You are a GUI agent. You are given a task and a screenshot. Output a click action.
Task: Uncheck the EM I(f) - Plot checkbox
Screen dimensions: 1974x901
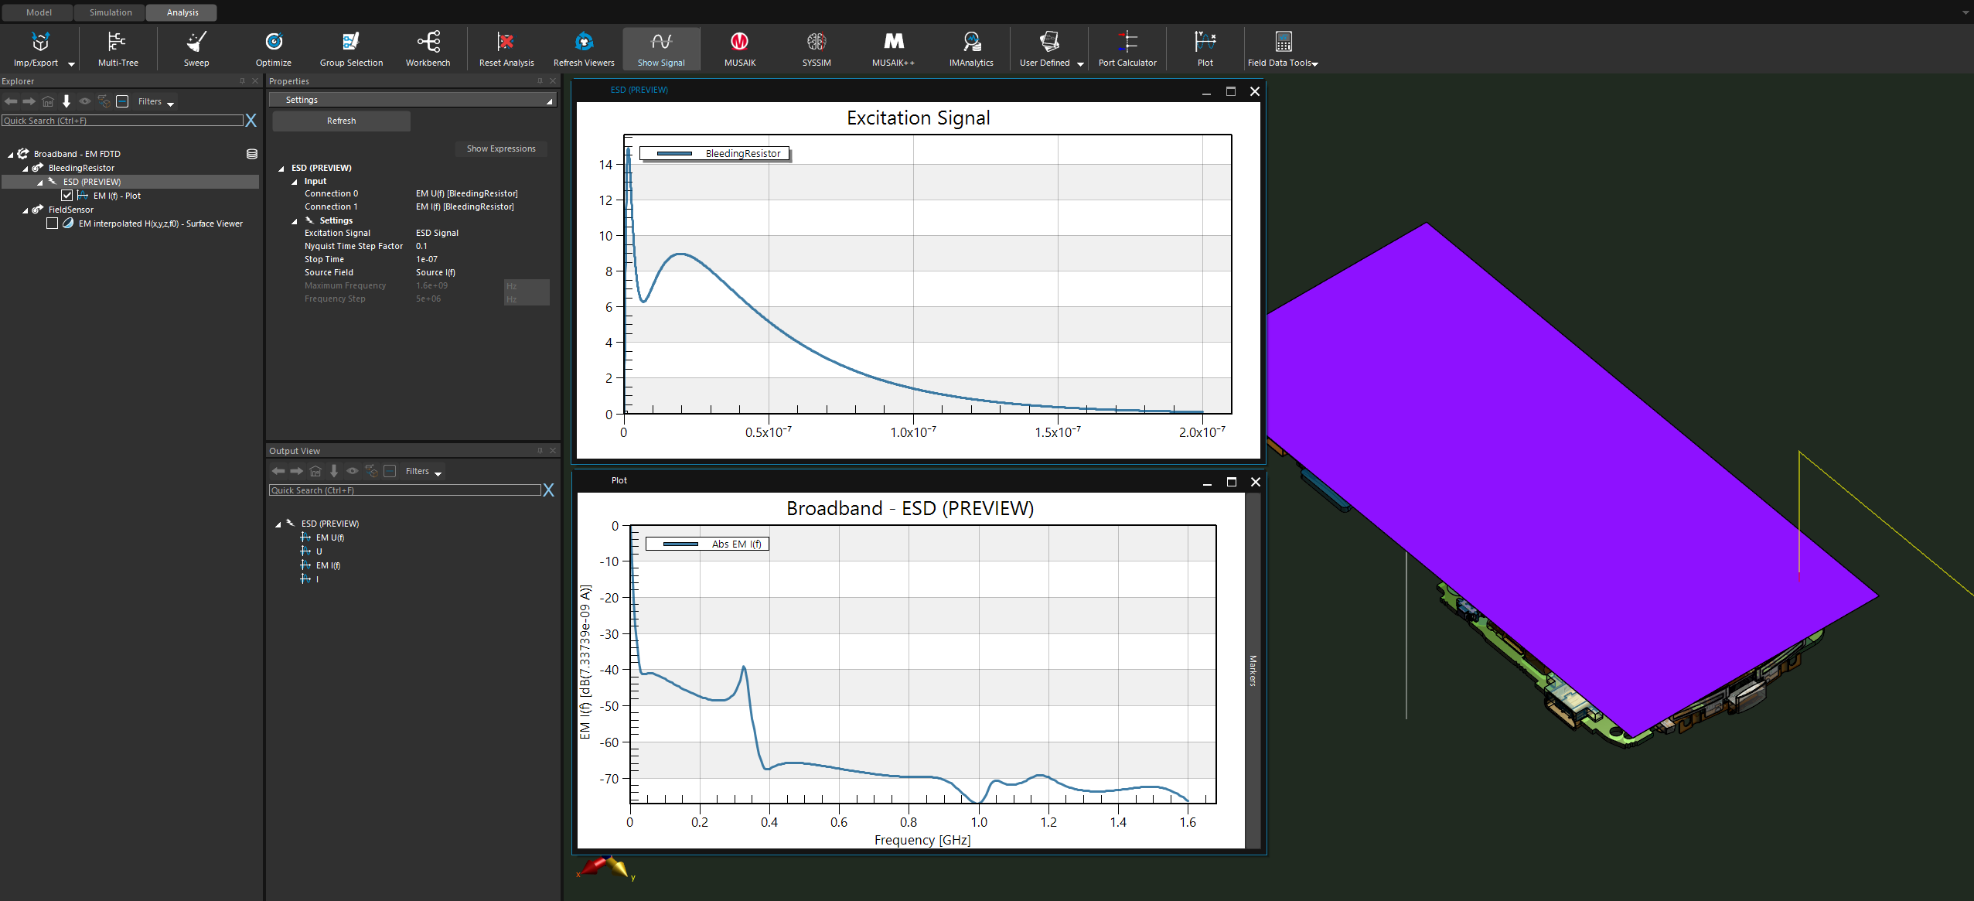(x=67, y=196)
